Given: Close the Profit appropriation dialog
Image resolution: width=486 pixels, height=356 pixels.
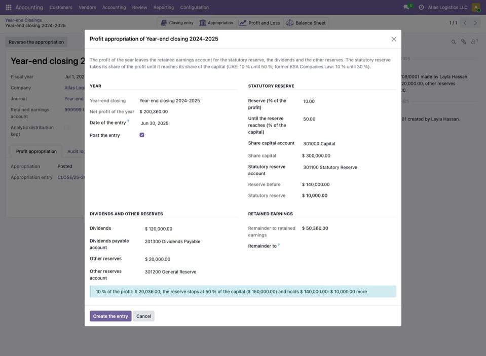Looking at the screenshot, I should tap(394, 39).
